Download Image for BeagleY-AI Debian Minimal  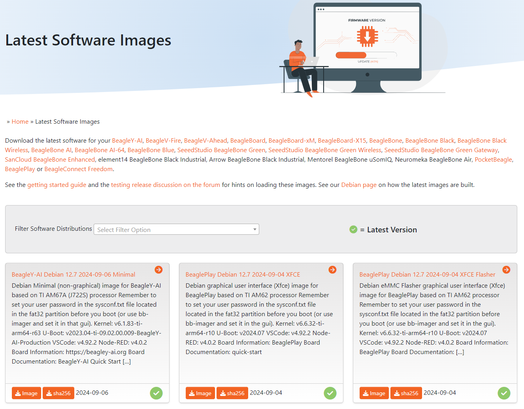tap(26, 393)
